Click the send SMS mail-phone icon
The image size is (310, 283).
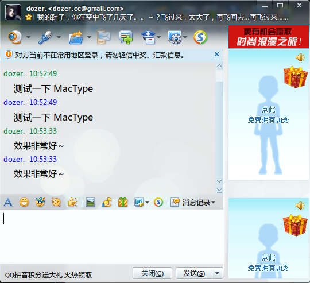click(x=103, y=37)
